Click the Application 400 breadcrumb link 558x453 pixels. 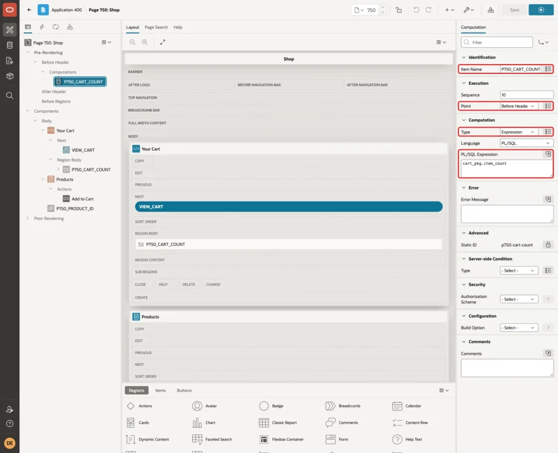point(66,10)
